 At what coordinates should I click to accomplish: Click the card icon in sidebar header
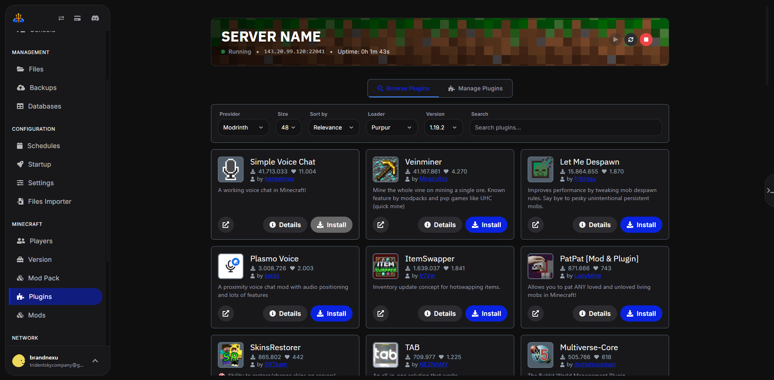[77, 18]
